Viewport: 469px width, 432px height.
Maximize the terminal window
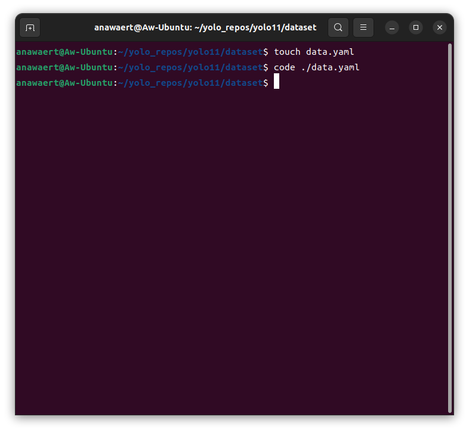(416, 27)
